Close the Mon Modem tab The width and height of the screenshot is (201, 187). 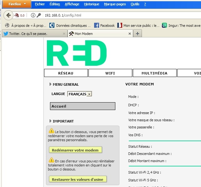pos(130,34)
